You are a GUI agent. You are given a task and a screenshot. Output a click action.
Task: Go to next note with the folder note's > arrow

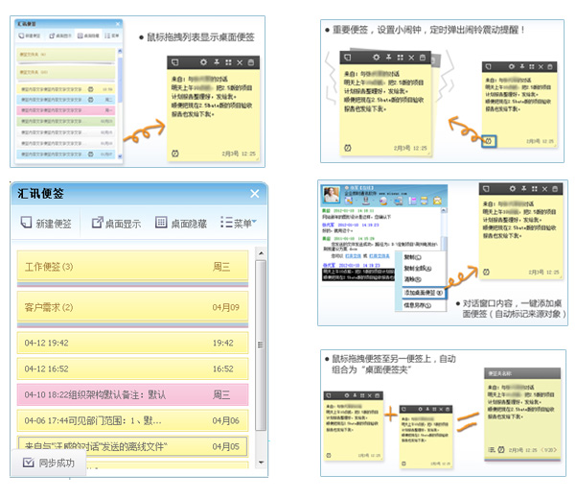pos(555,450)
